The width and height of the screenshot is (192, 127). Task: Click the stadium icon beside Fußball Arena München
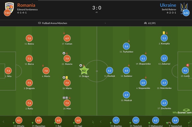(40, 23)
